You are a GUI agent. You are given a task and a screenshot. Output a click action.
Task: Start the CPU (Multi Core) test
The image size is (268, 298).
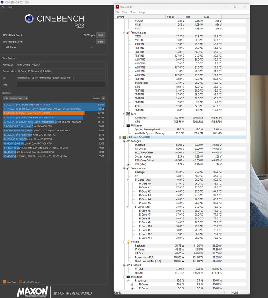pos(100,35)
